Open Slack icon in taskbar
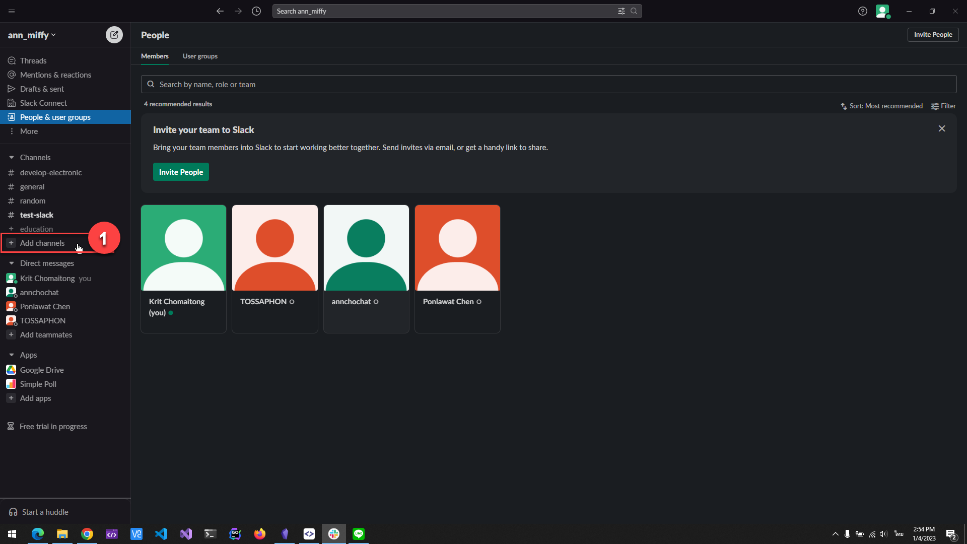Image resolution: width=967 pixels, height=544 pixels. [x=334, y=533]
